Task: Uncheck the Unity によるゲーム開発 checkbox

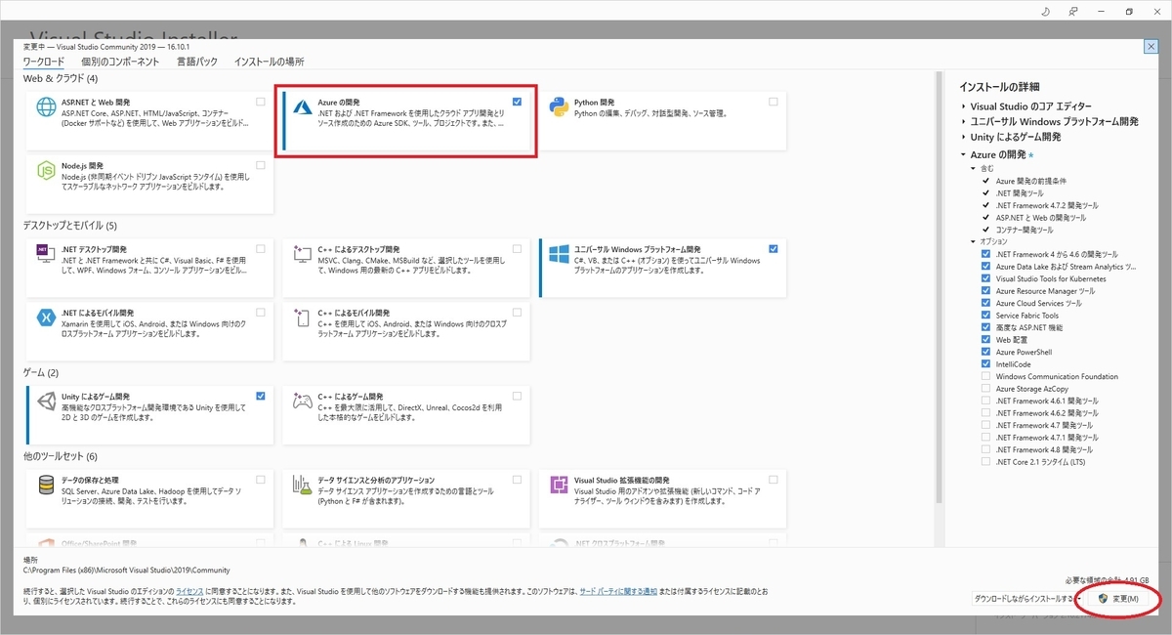Action: (261, 396)
